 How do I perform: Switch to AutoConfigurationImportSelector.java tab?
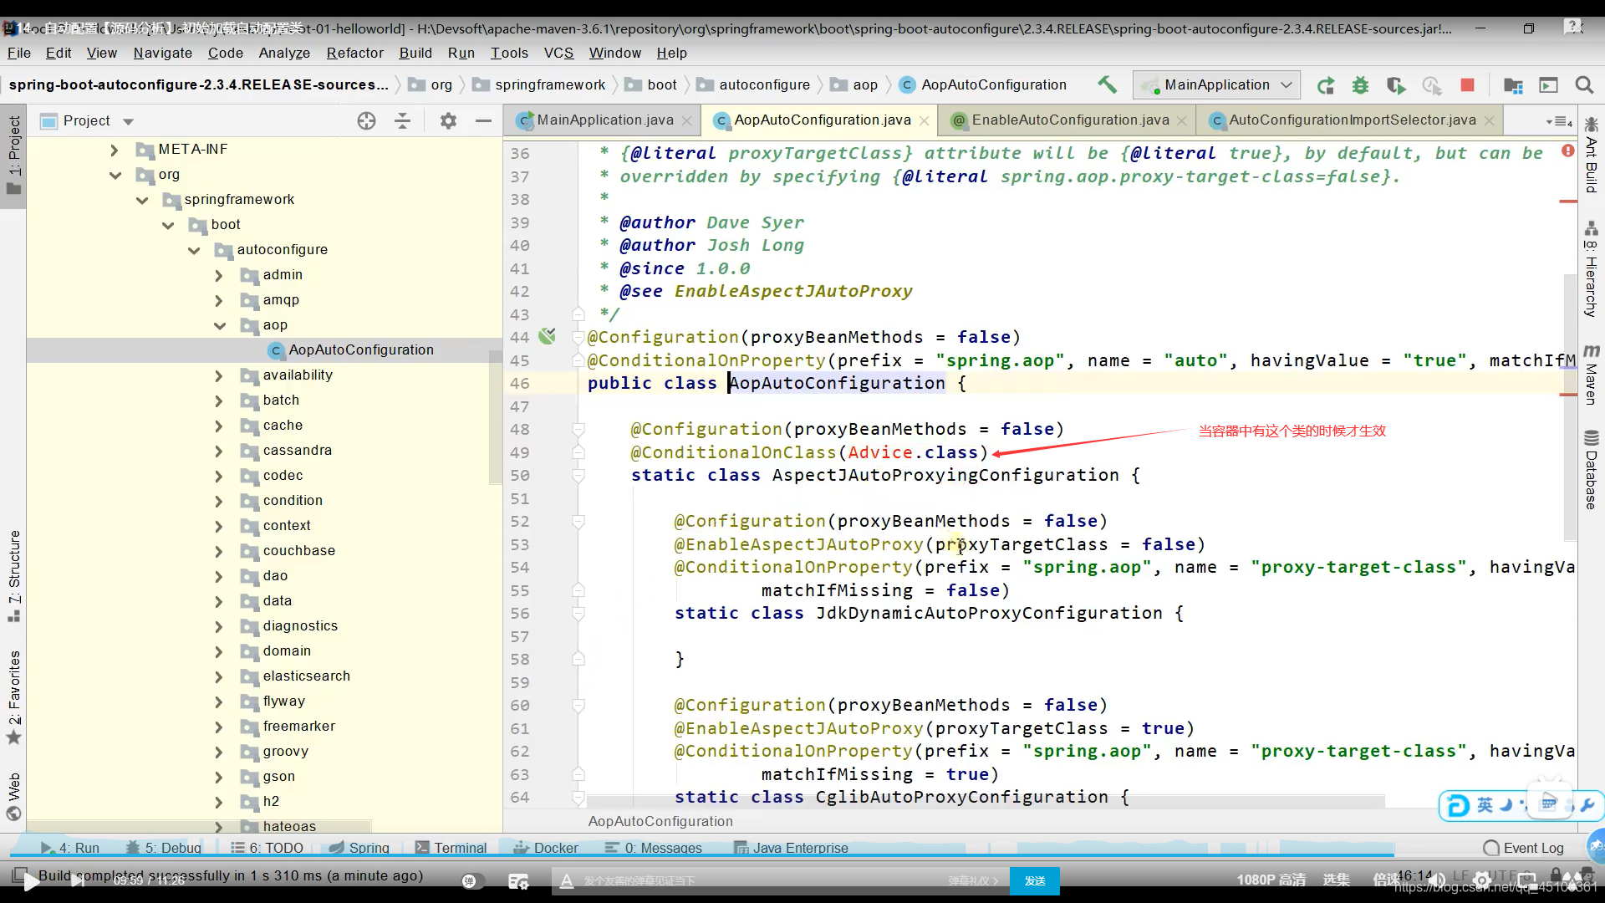click(x=1352, y=120)
